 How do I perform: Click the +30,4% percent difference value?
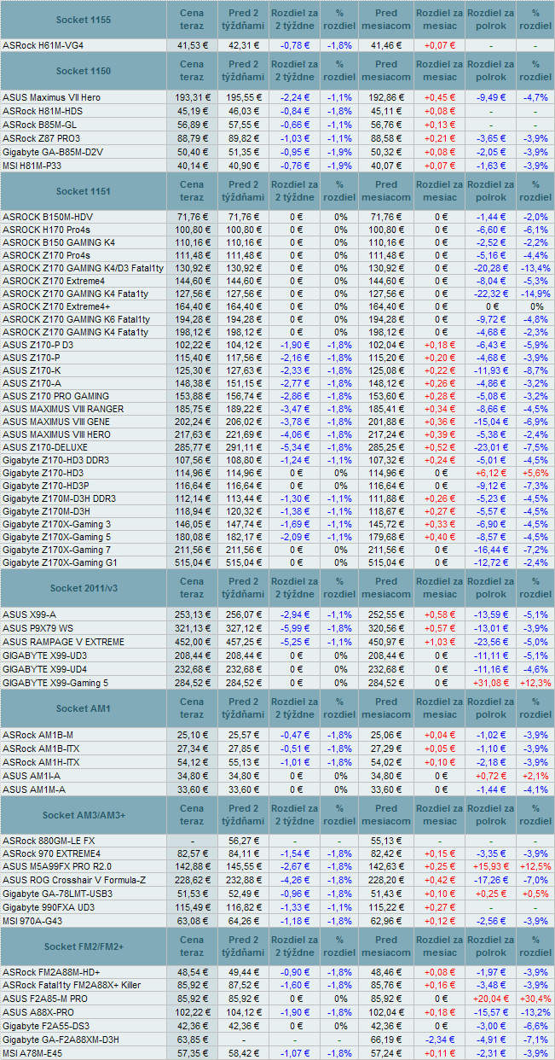click(x=535, y=998)
